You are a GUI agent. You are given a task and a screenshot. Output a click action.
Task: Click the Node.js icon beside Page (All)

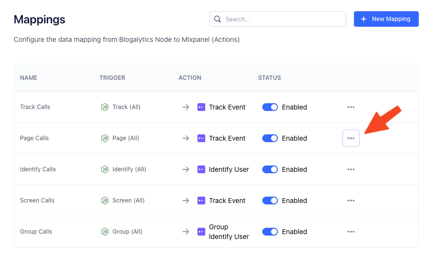point(104,138)
